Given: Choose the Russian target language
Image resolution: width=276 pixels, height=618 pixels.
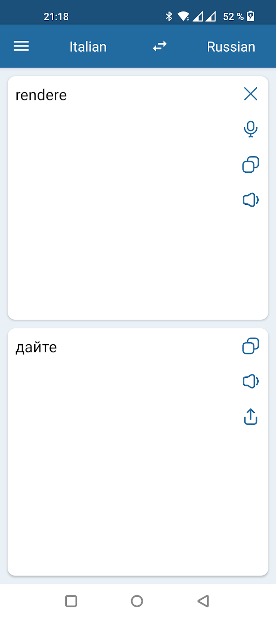Looking at the screenshot, I should tap(231, 47).
